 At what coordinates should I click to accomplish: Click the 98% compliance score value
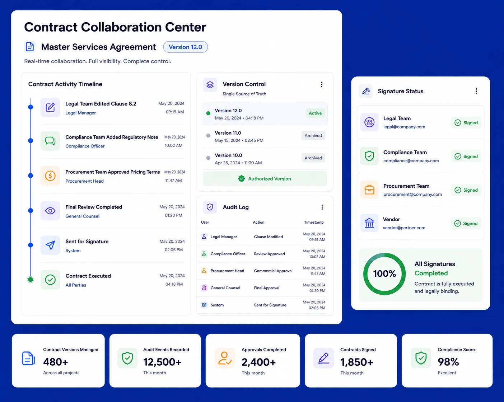[448, 362]
